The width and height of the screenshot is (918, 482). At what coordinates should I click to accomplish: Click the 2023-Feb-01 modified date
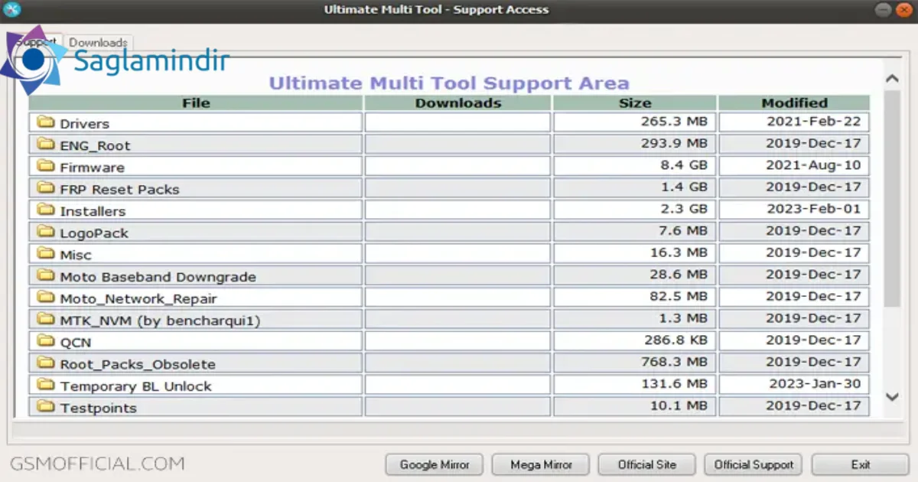coord(813,209)
